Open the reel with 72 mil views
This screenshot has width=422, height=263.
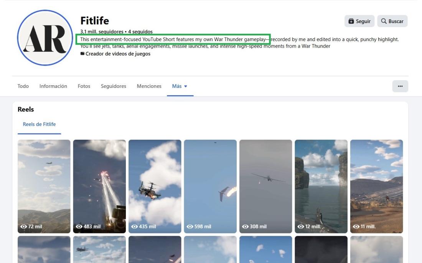point(44,186)
